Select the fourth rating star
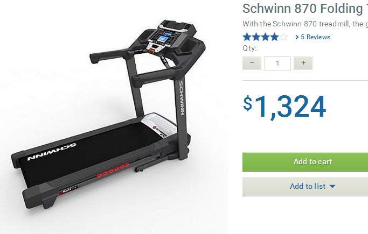 click(x=274, y=37)
